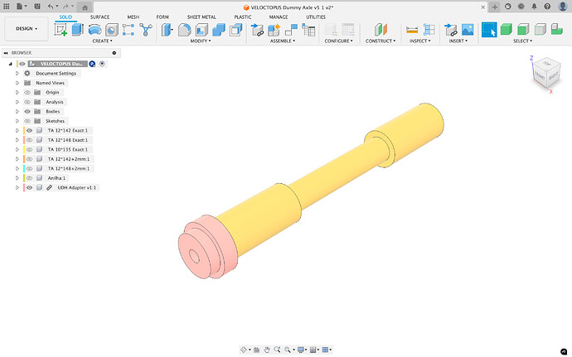Click the CONSTRUCT menu label
Screen dimensions: 572x357
click(x=380, y=41)
